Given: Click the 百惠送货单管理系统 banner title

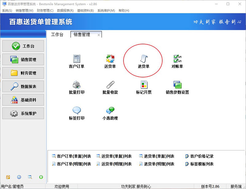Looking at the screenshot, I should [41, 22].
